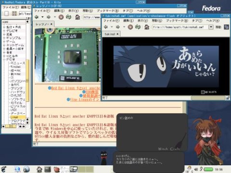Click the volume speaker icon in the system tray
Viewport: 231px width, 173px height.
196,169
